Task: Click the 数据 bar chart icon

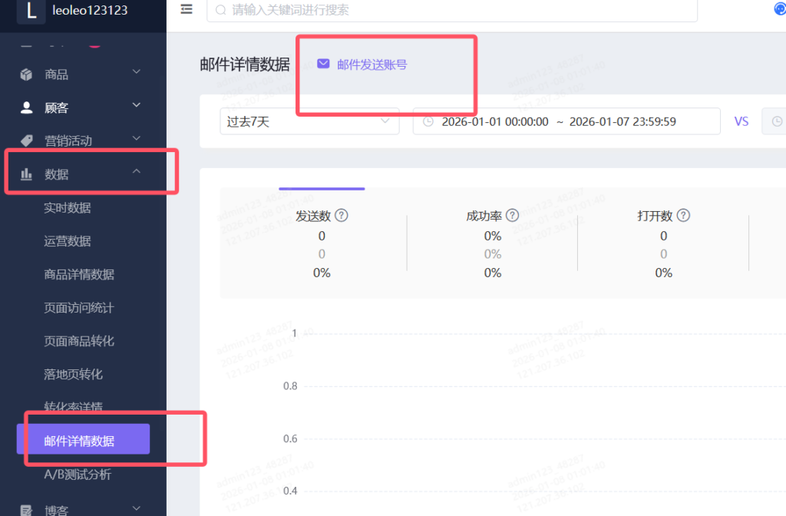Action: click(27, 174)
